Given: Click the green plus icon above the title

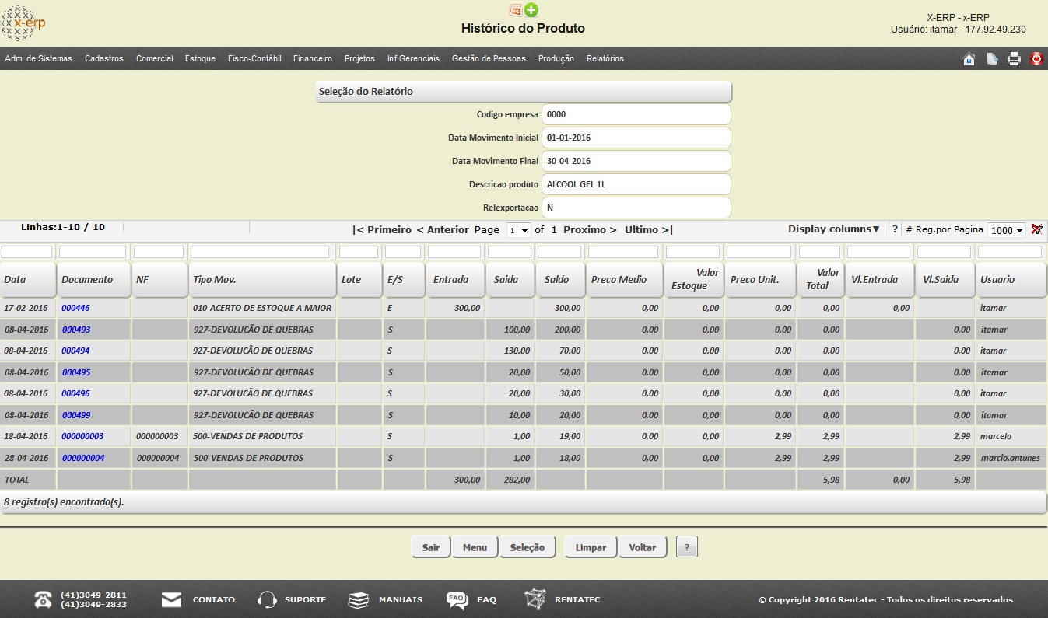Looking at the screenshot, I should tap(531, 10).
